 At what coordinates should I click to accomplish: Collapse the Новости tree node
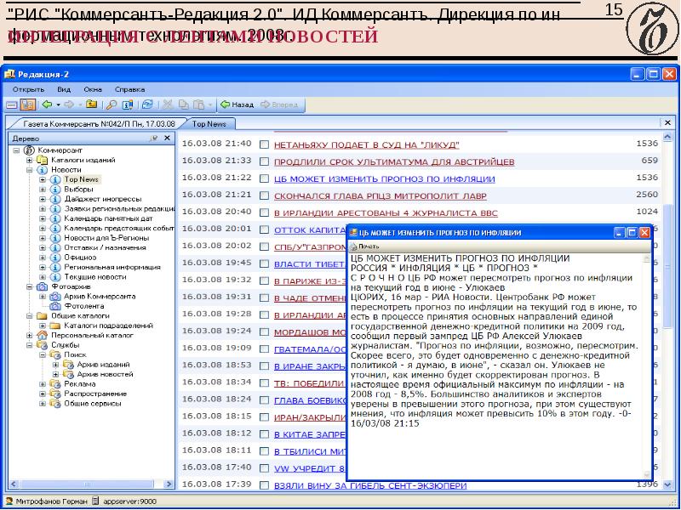[30, 169]
